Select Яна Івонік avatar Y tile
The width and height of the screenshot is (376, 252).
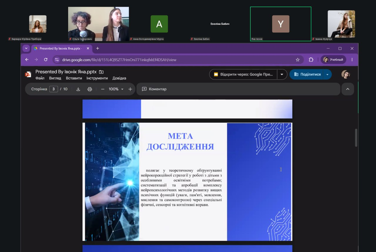click(x=281, y=24)
